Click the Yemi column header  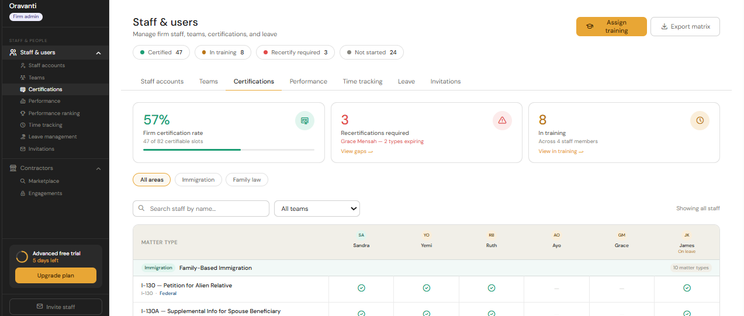[x=427, y=241]
